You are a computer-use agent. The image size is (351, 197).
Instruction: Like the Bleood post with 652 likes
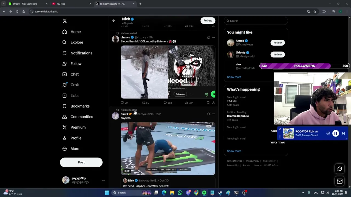tap(168, 103)
